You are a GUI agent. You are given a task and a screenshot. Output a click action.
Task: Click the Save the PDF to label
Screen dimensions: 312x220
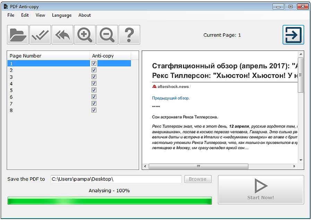26,179
